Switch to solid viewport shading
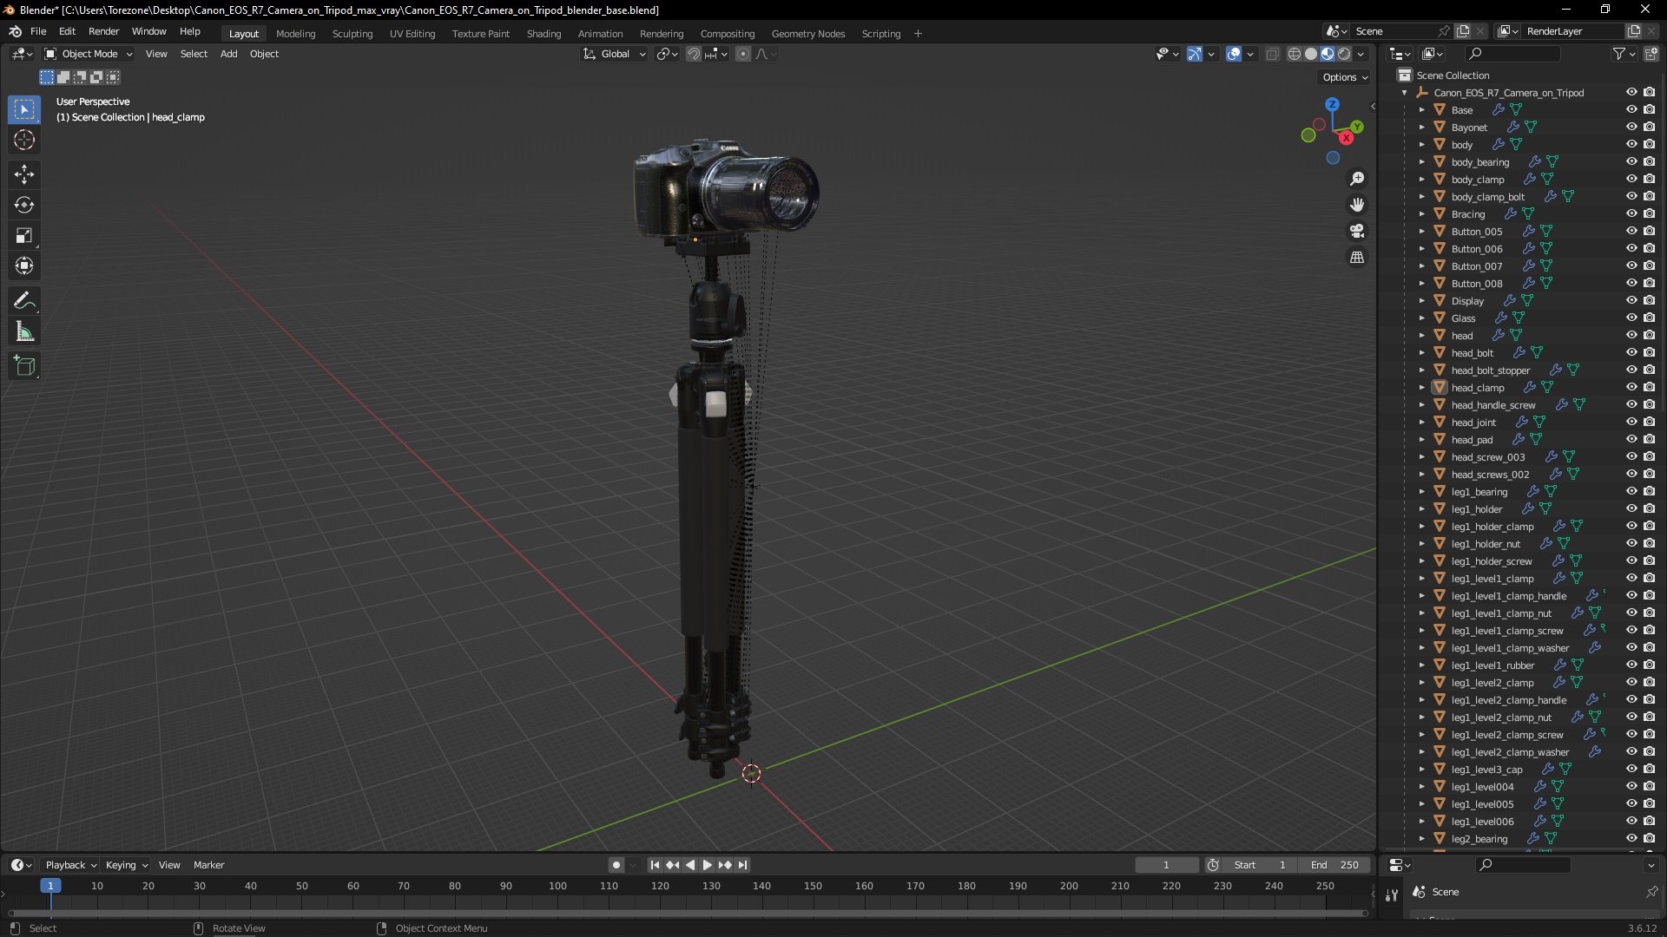Screen dimensions: 1667x937 click(1311, 54)
